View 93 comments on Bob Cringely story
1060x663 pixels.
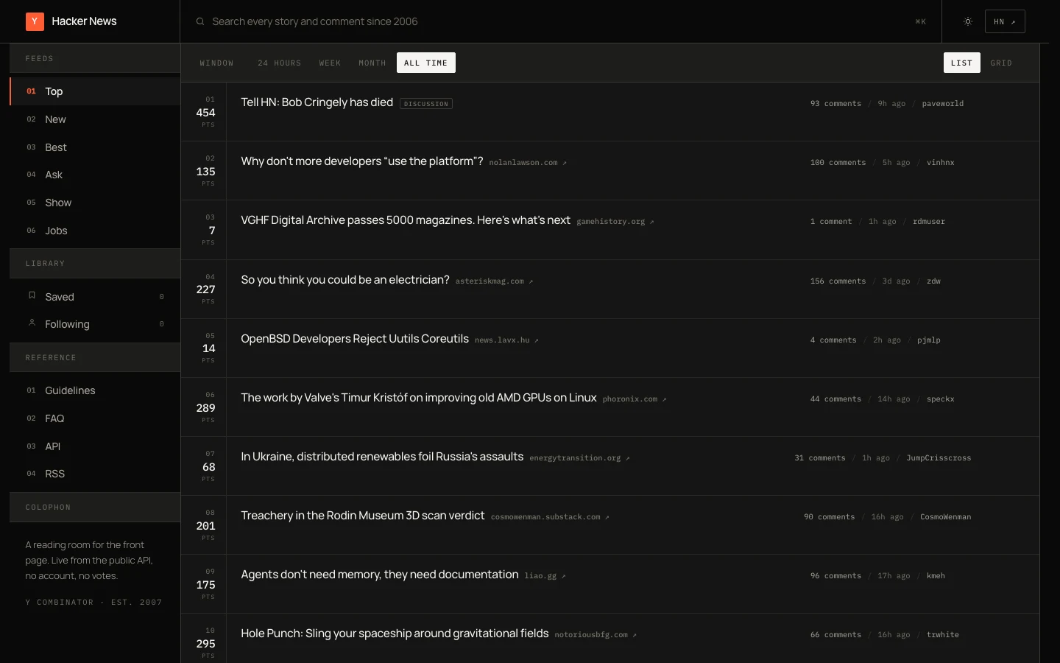point(835,104)
